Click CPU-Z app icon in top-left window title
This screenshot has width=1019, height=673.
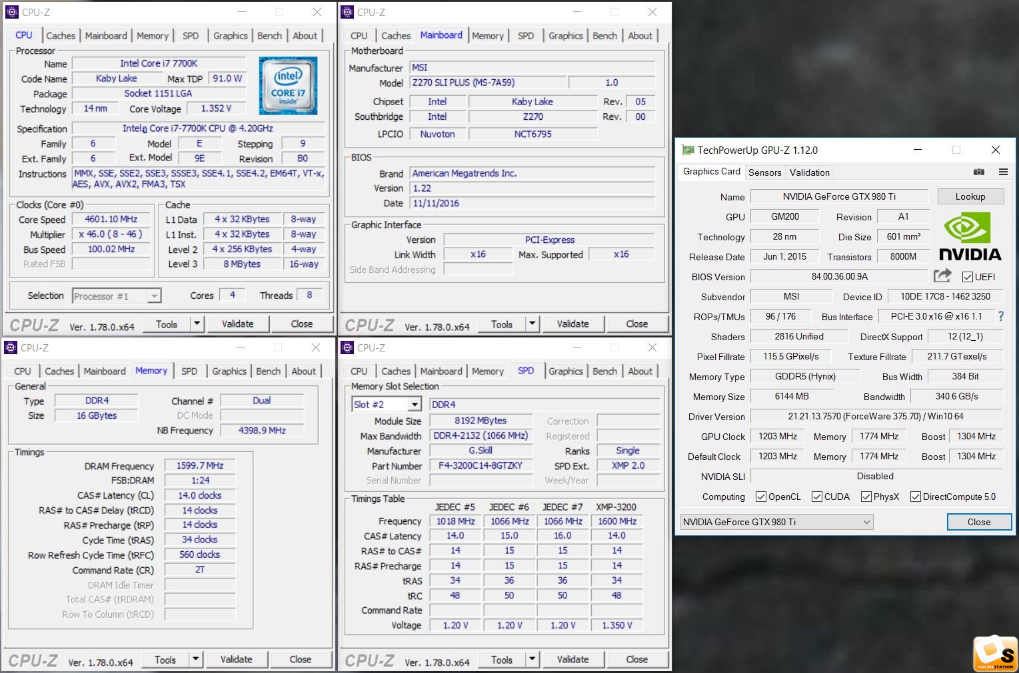coord(12,12)
